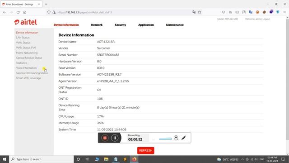Open Smart WiFi Coverage
Image resolution: width=289 pixels, height=163 pixels.
(28, 78)
